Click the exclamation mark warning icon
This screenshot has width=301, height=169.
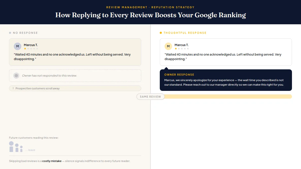click(x=13, y=88)
